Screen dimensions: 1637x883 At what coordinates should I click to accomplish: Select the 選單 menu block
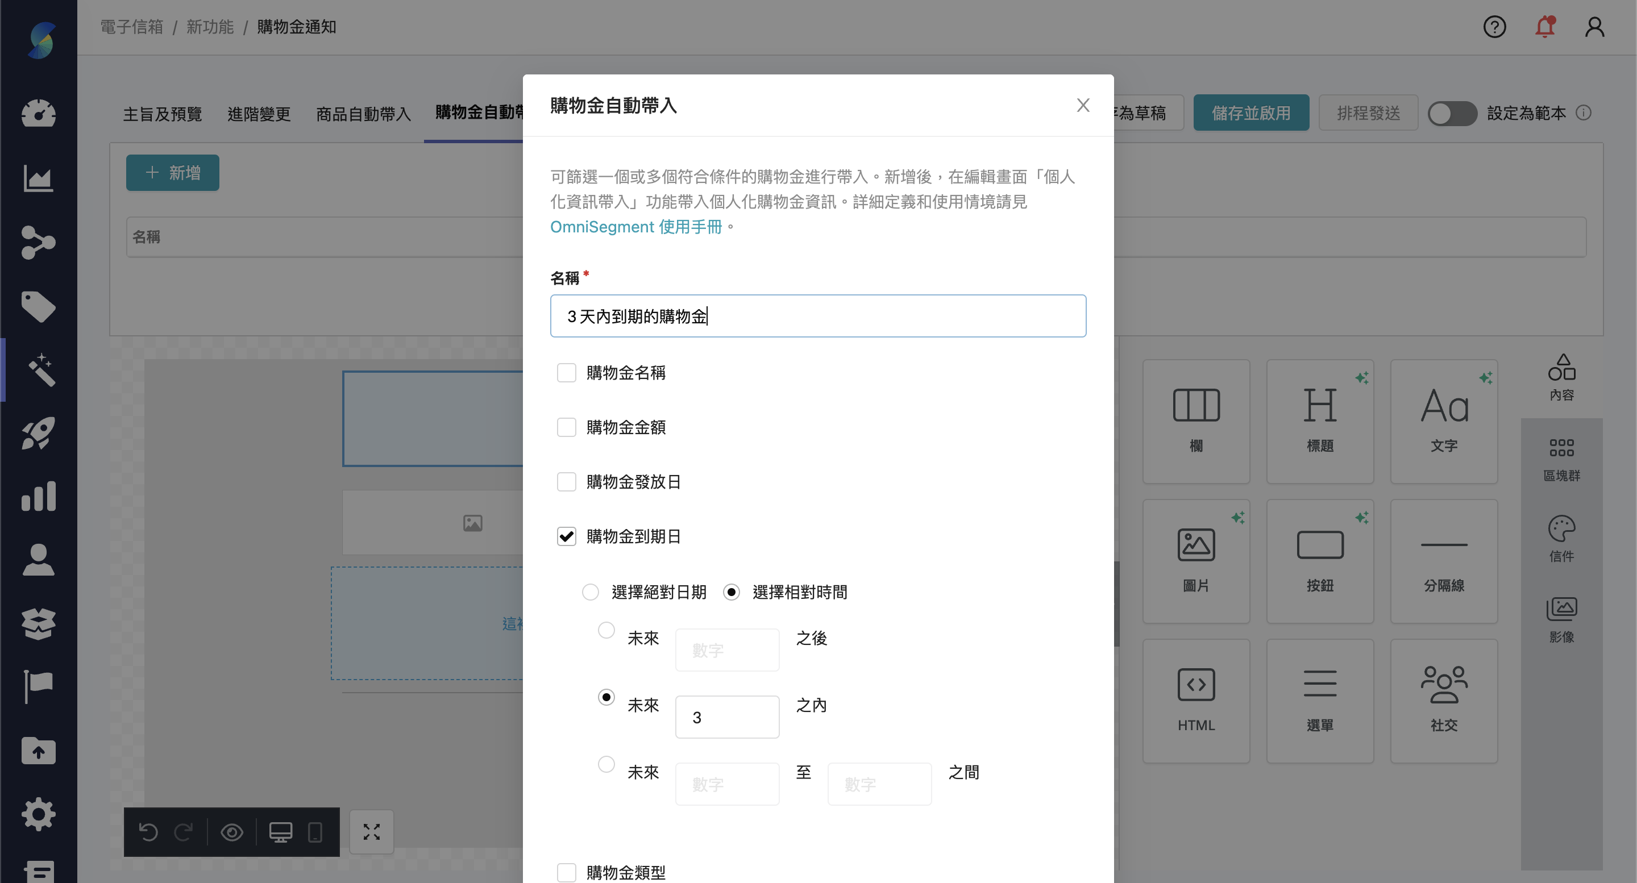1319,699
